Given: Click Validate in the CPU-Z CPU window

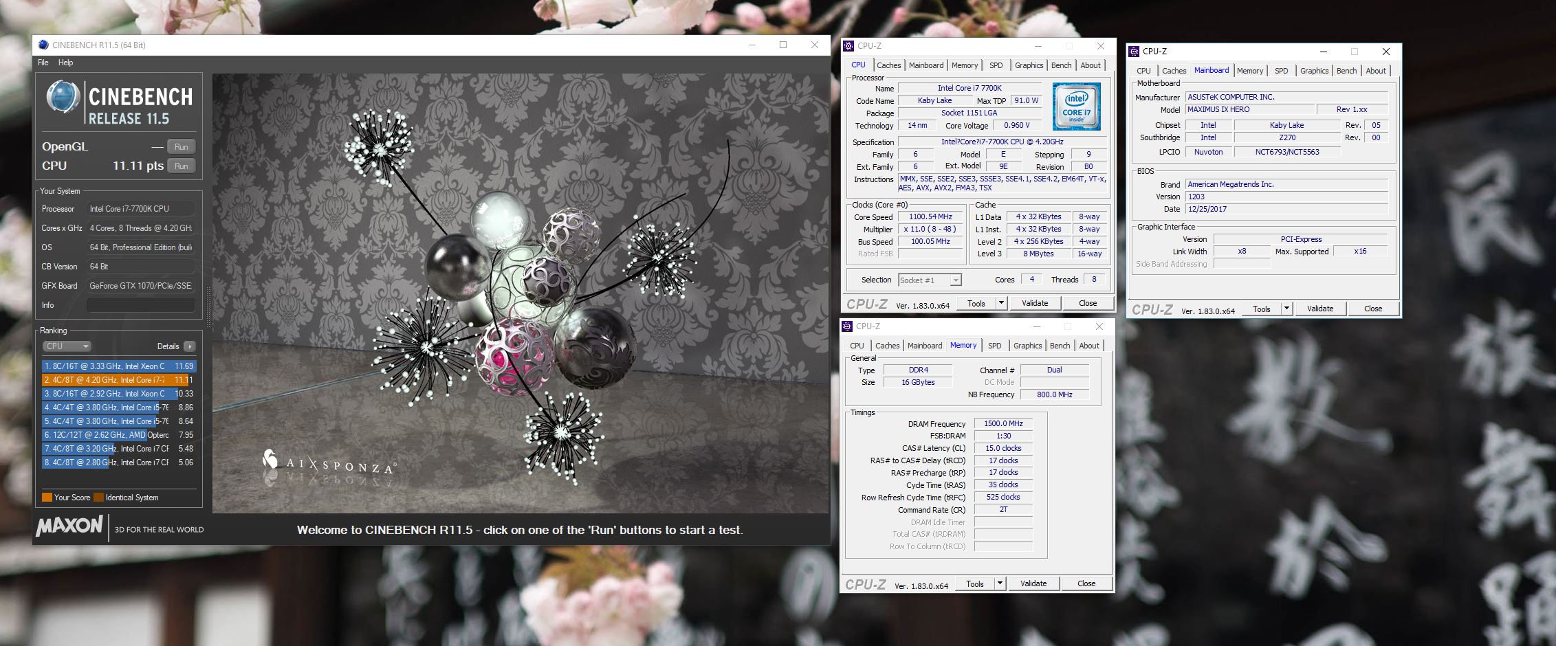Looking at the screenshot, I should pos(1035,303).
